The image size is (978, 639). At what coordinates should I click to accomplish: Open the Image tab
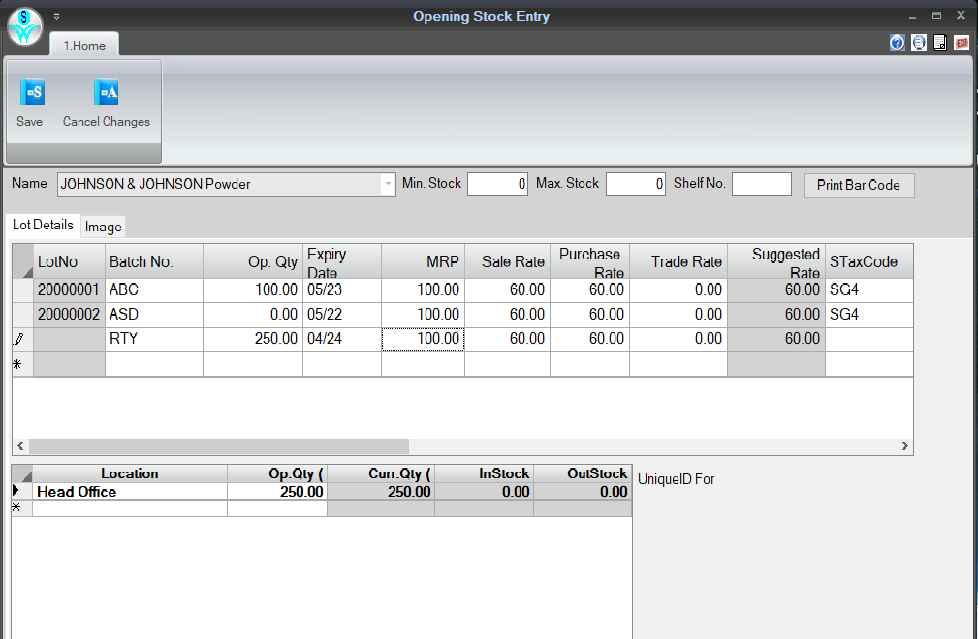tap(103, 227)
